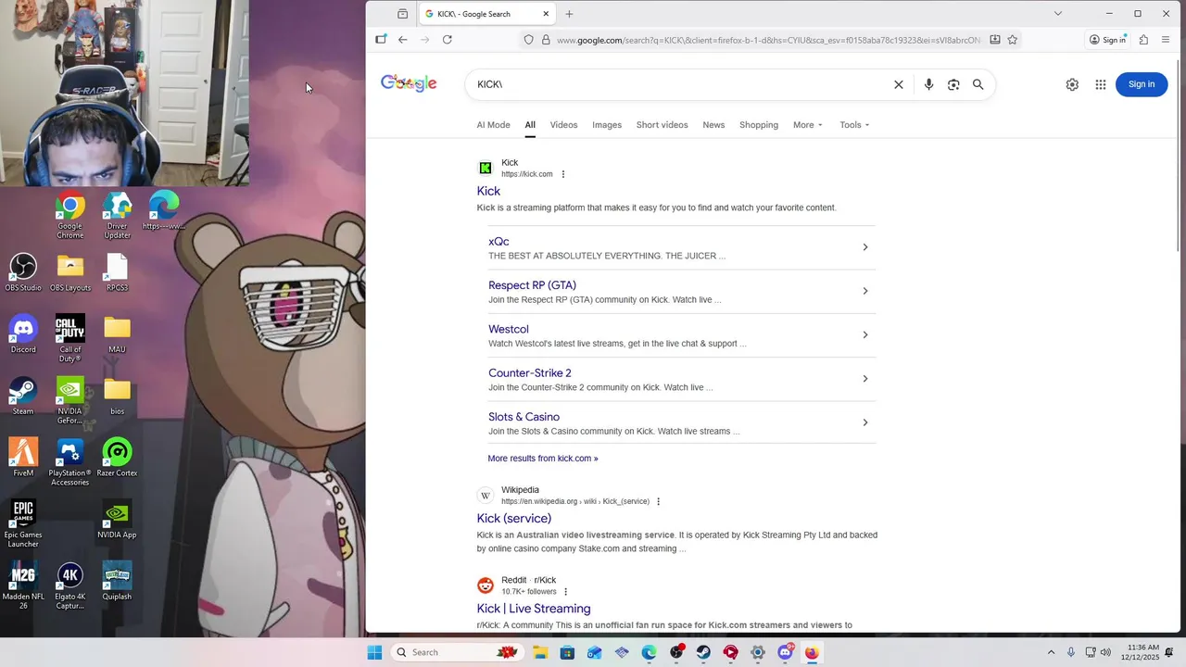Click Firefox toolbar Sign in button
The image size is (1186, 667).
coord(1108,40)
